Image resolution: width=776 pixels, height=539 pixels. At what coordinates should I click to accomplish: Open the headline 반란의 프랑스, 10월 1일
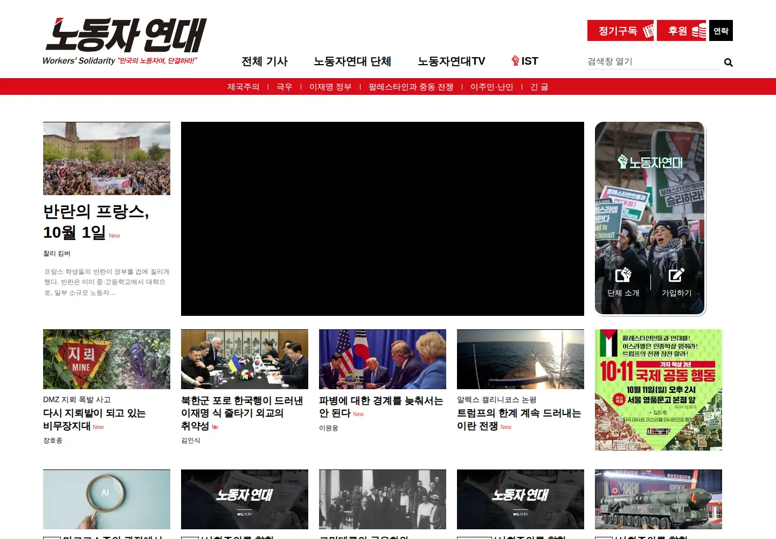point(96,222)
